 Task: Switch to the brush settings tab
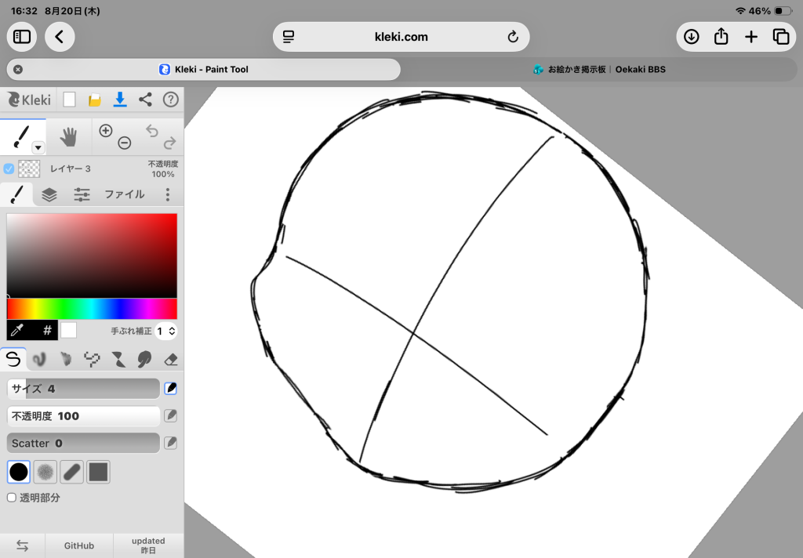[x=16, y=194]
